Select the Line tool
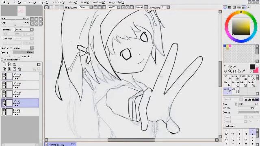 point(235,91)
